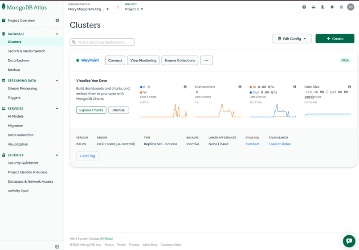Click info icon on Data Size chart
The width and height of the screenshot is (359, 250).
(x=349, y=87)
